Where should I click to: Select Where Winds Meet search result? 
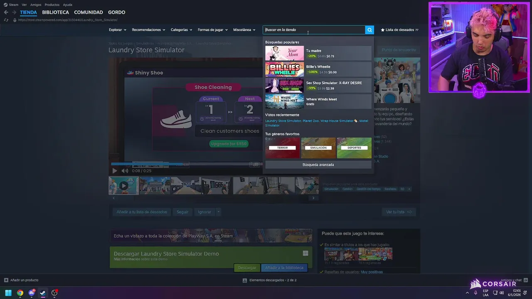click(318, 102)
